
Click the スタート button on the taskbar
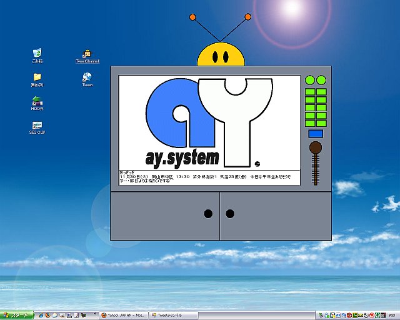pos(17,315)
